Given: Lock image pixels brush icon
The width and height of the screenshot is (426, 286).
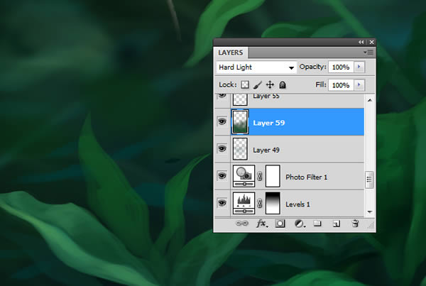Looking at the screenshot, I should 257,85.
